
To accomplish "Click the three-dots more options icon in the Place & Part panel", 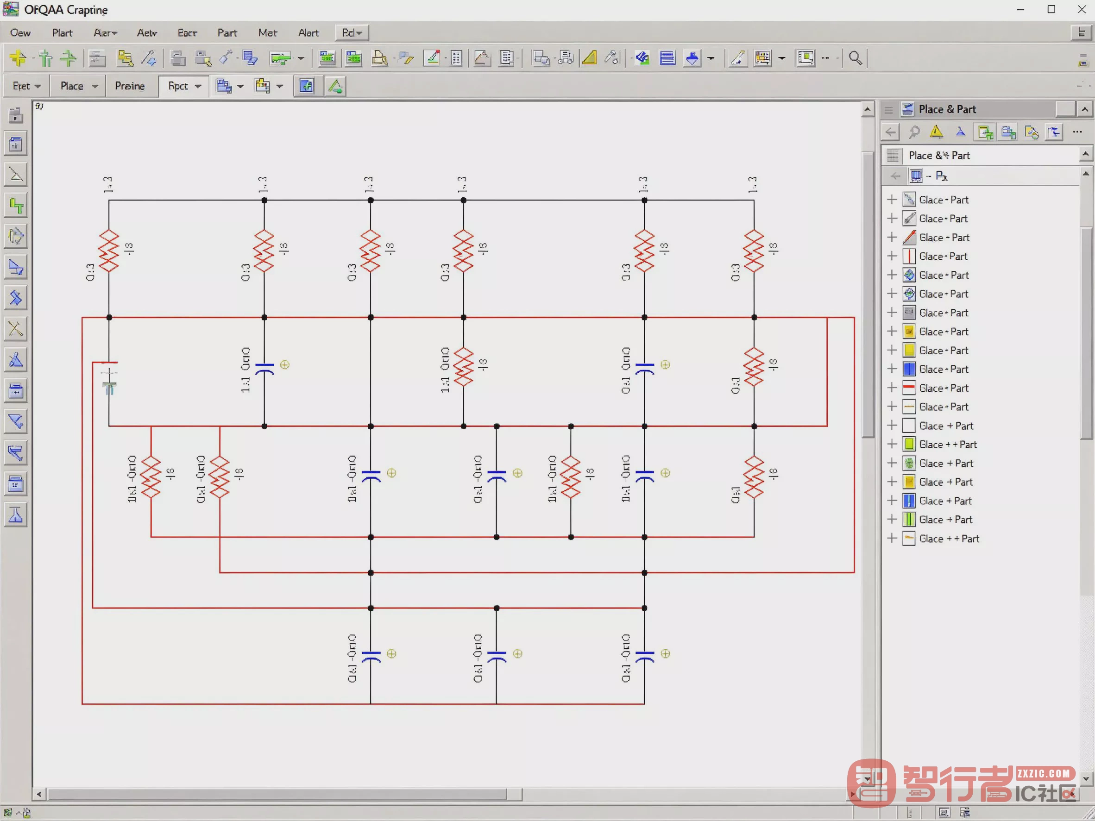I will [x=1077, y=132].
